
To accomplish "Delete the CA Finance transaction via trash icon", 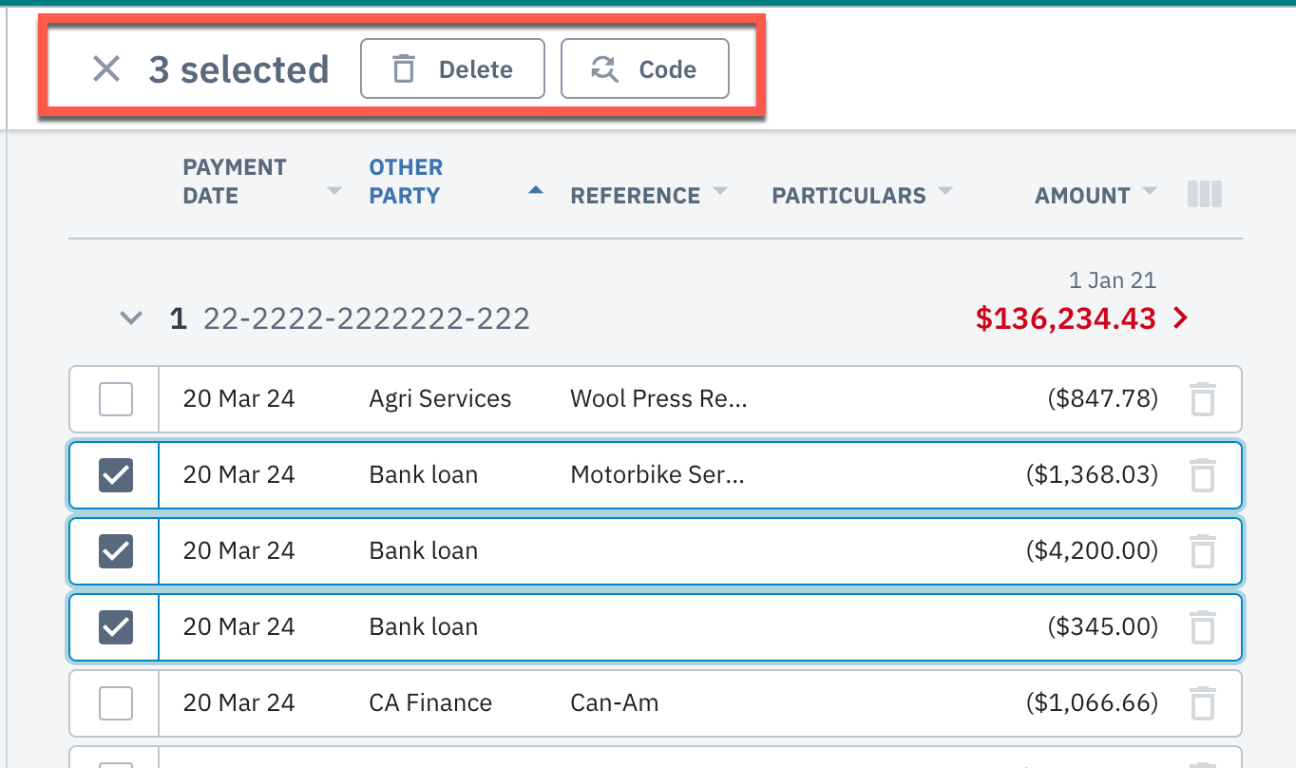I will click(1203, 703).
